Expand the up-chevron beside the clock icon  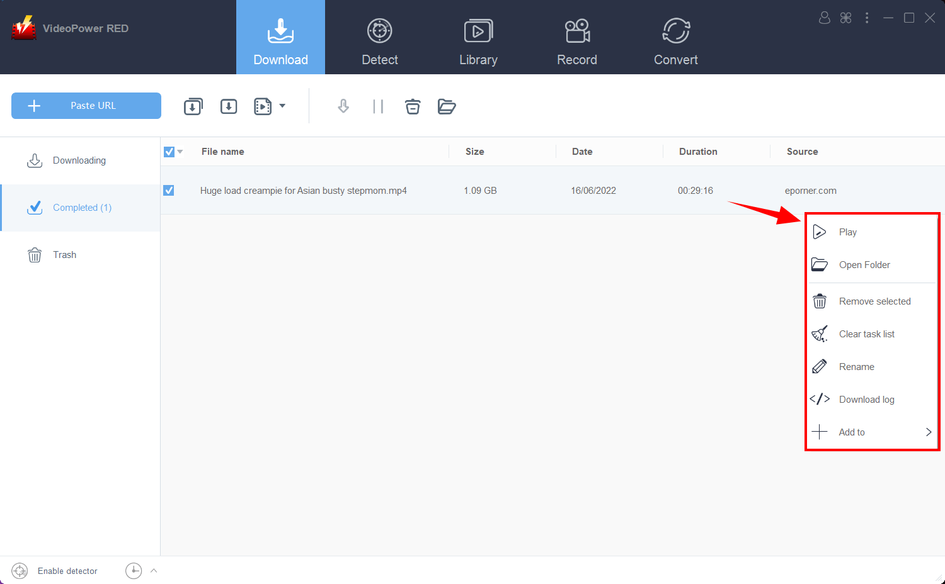[154, 571]
